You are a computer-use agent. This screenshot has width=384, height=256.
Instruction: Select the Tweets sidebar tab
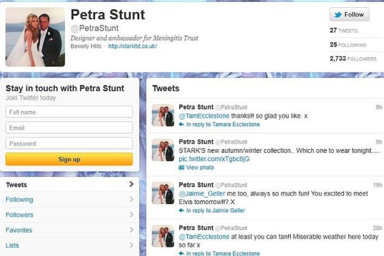(16, 185)
